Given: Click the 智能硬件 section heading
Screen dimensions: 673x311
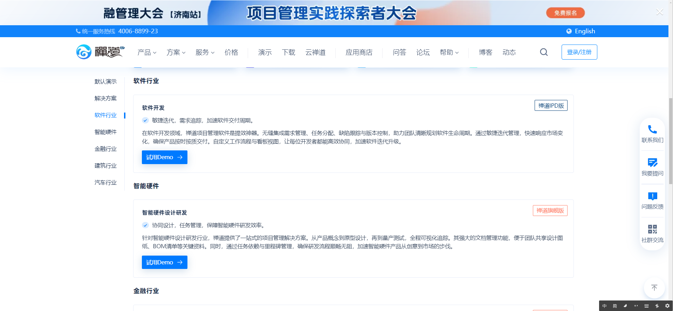Looking at the screenshot, I should pos(146,186).
